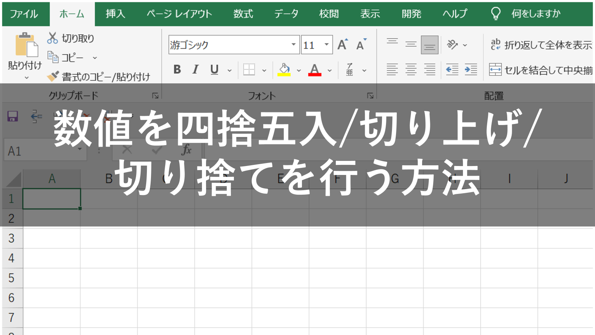Click 書式のコピー/貼り付け label
The image size is (595, 335).
106,77
